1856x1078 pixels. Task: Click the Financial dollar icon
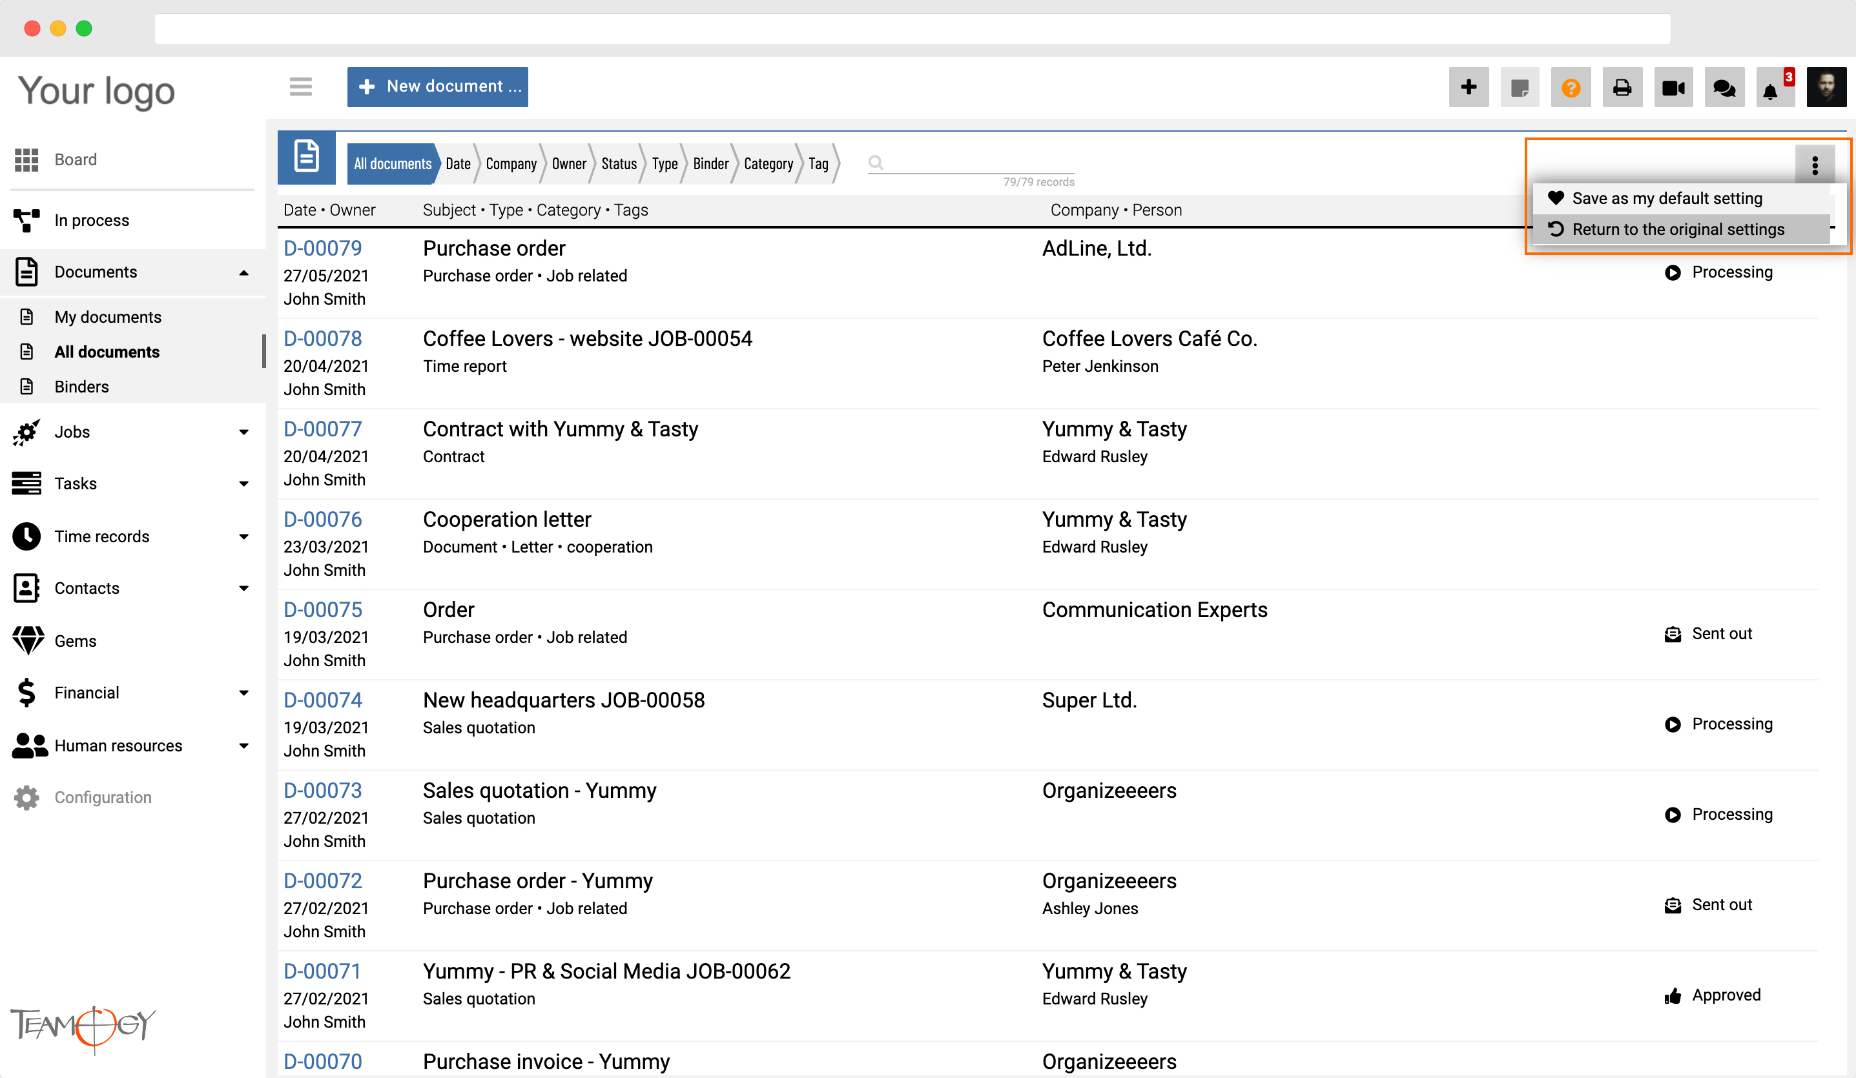tap(26, 693)
